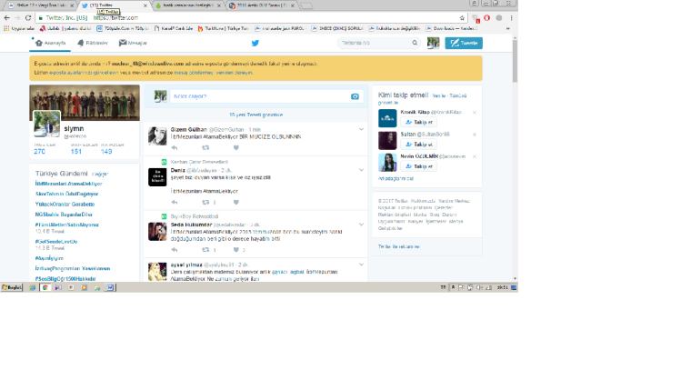Change Türkiye Gündemi trends location
Viewport: 691px width, 390px height.
coord(100,175)
